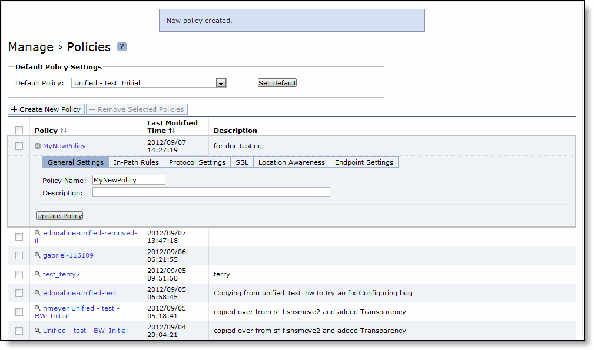Click Create New Policy button
Viewport: 594px width, 350px height.
(46, 109)
